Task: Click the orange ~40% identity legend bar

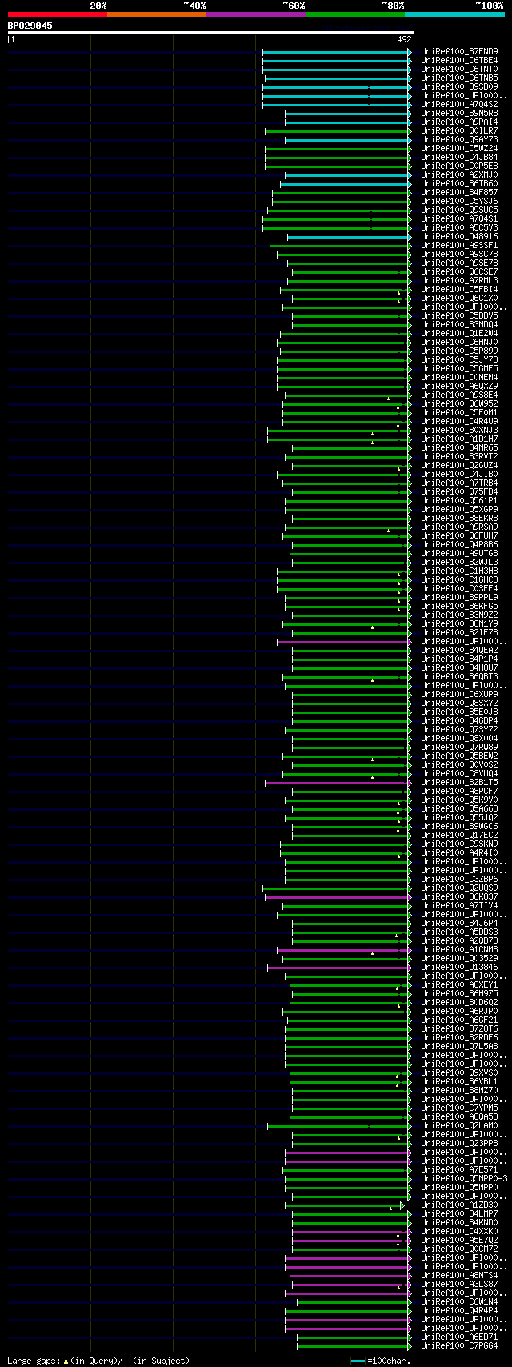Action: point(157,14)
